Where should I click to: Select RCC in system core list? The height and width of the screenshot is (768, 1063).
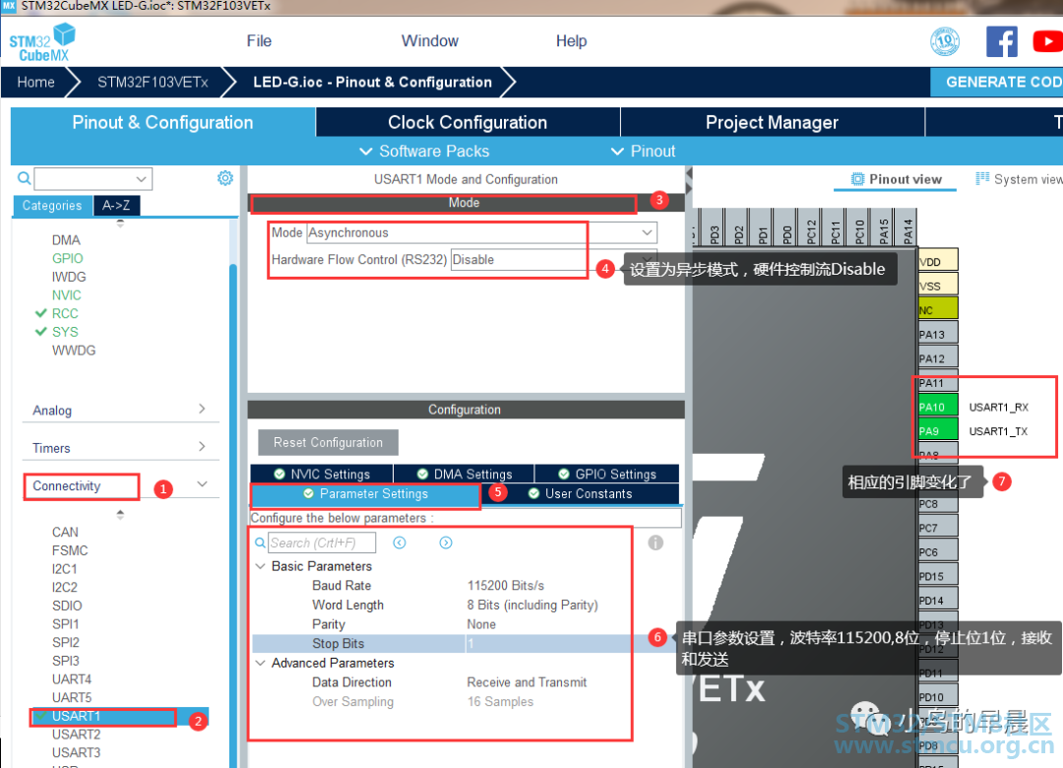pyautogui.click(x=65, y=313)
